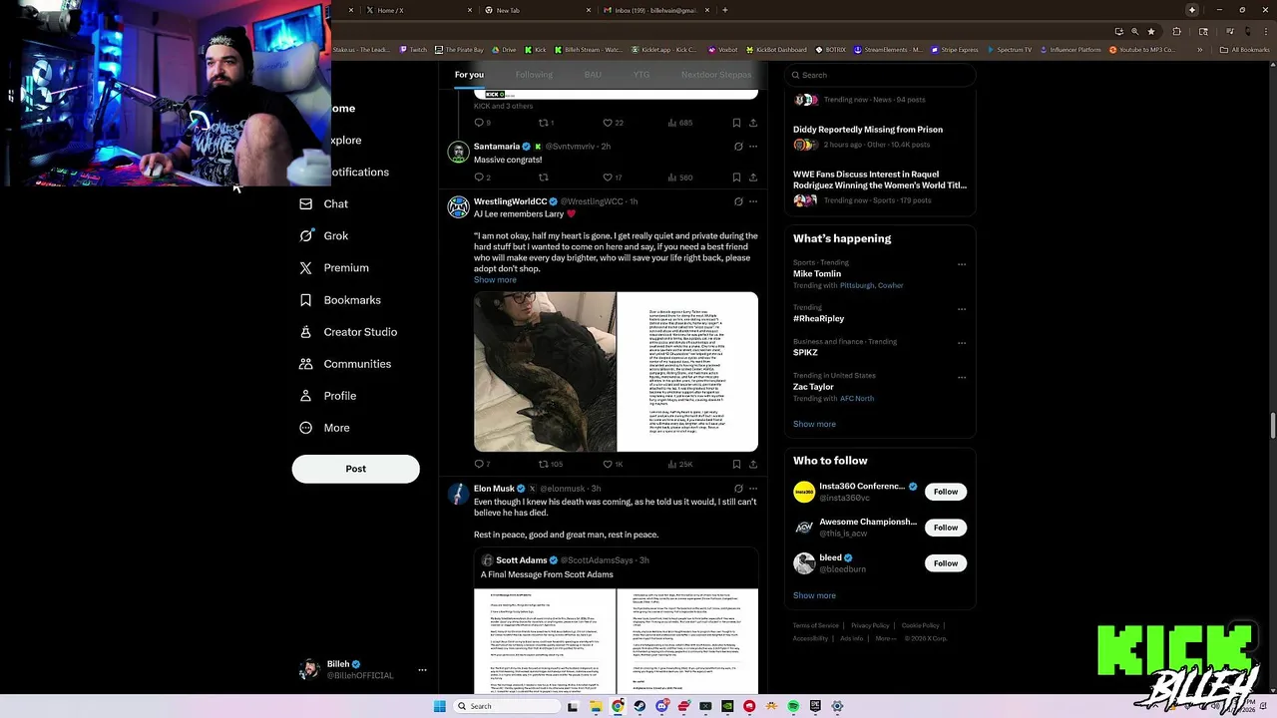The width and height of the screenshot is (1277, 718).
Task: Open the Mike Tomlin trending topic
Action: click(817, 274)
